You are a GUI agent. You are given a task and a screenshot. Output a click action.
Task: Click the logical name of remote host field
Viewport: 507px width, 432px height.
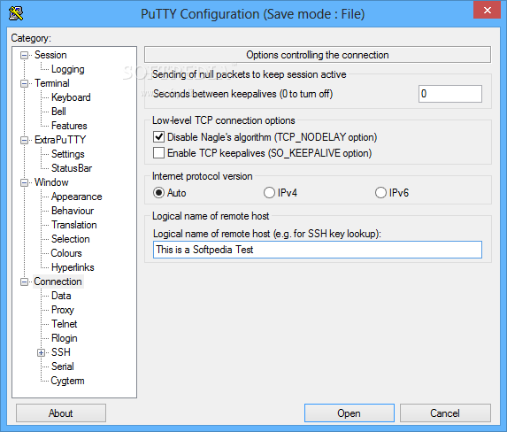click(x=318, y=250)
